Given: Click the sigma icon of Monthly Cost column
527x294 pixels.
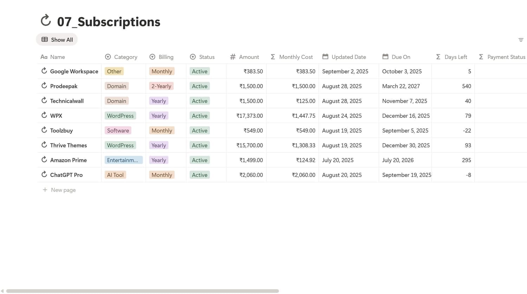Looking at the screenshot, I should click(273, 57).
